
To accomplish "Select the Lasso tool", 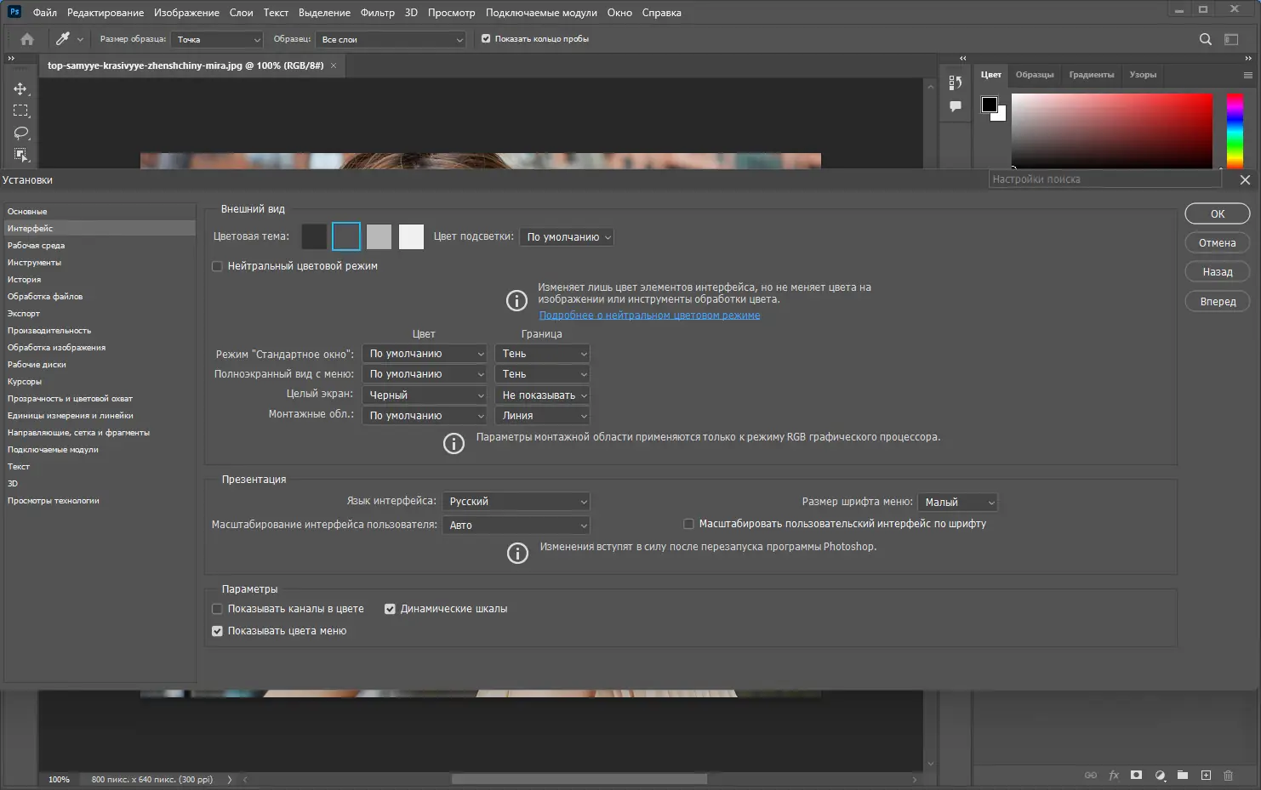I will coord(20,133).
